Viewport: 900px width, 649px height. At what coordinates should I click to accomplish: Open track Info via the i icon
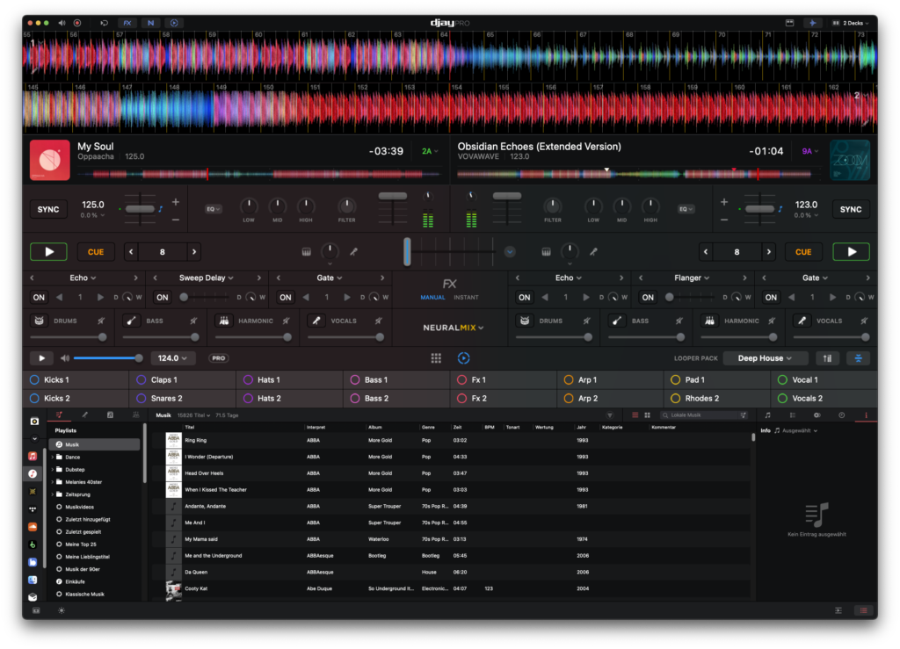tap(867, 416)
